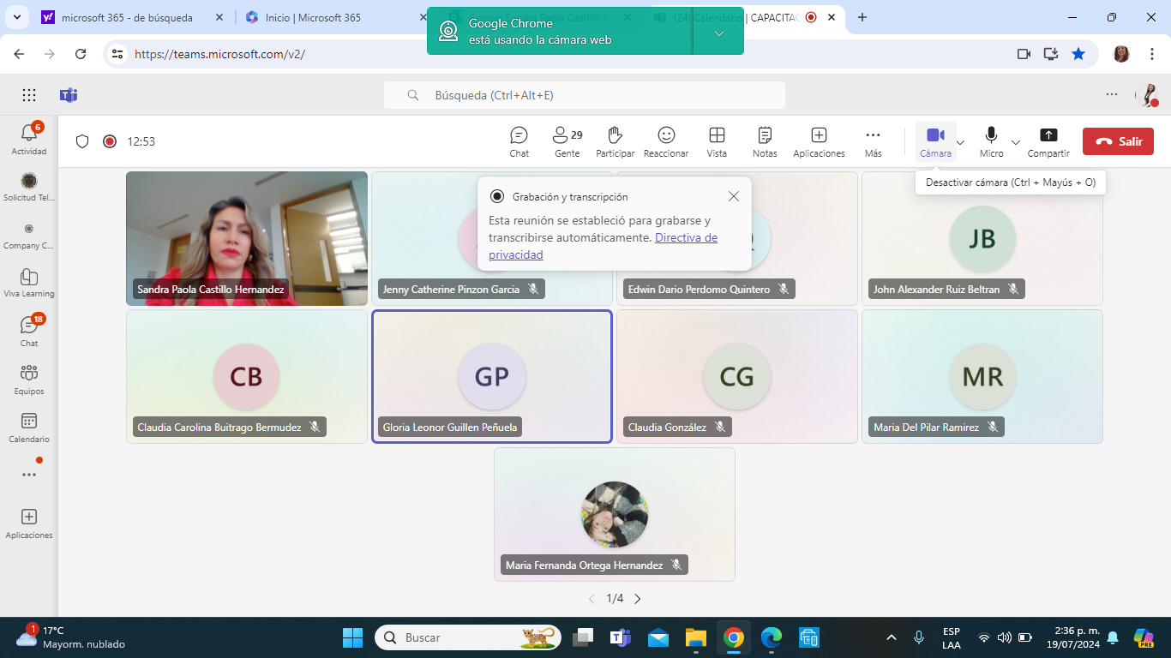This screenshot has height=658, width=1171.
Task: Open Calendario in the sidebar
Action: pos(29,428)
